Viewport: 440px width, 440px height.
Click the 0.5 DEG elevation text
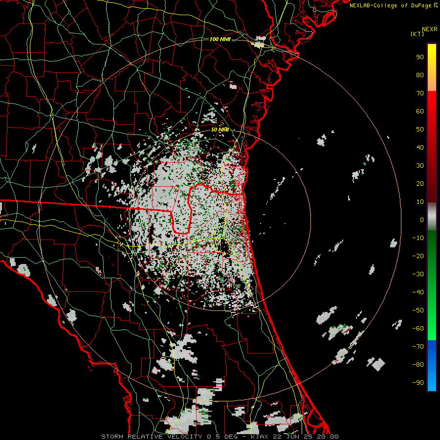pyautogui.click(x=222, y=437)
